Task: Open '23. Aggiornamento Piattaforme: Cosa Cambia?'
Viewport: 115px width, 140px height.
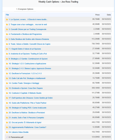Action: 27,127
